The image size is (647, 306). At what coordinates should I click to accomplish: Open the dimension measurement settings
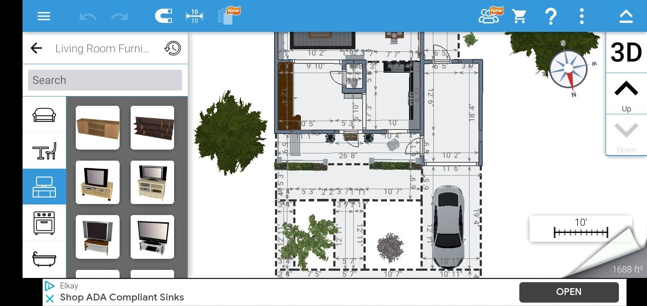(194, 16)
